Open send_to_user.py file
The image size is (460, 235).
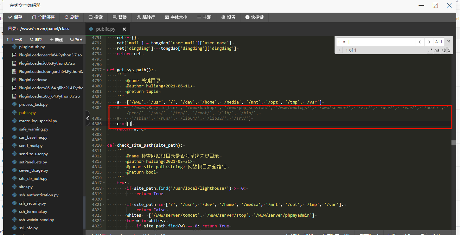pyautogui.click(x=33, y=154)
